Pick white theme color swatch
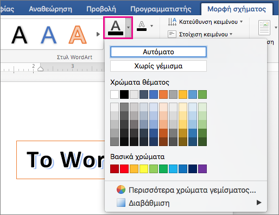The height and width of the screenshot is (215, 279). coord(115,94)
